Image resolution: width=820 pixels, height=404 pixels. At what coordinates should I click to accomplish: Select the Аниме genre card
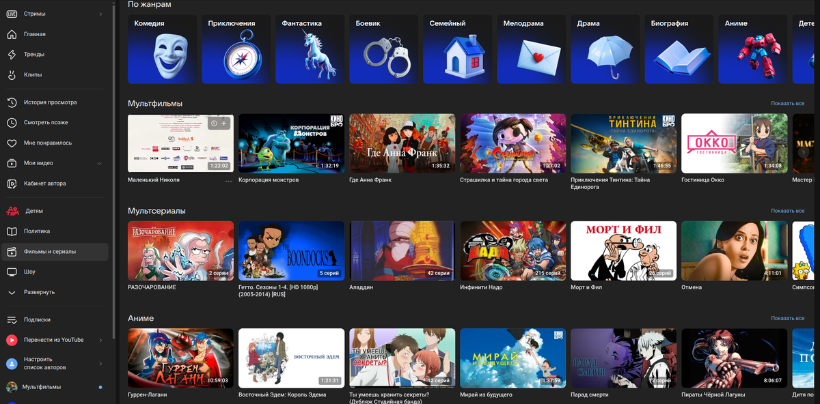coord(752,49)
